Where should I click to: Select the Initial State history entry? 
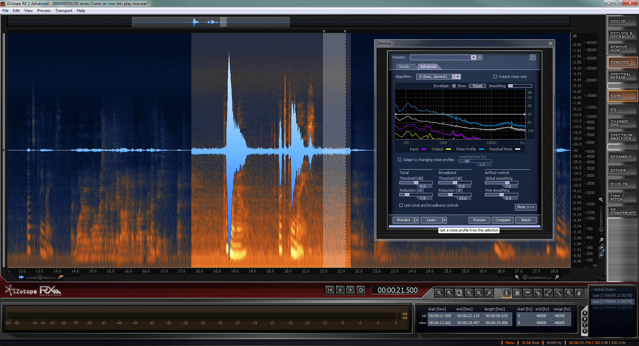coord(604,289)
